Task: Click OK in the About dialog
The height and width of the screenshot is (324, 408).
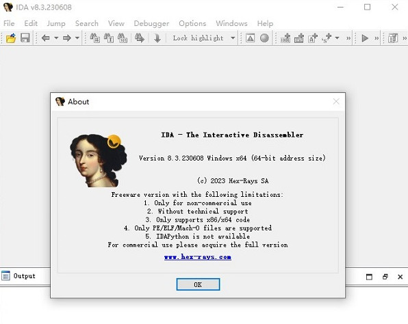Action: [198, 284]
